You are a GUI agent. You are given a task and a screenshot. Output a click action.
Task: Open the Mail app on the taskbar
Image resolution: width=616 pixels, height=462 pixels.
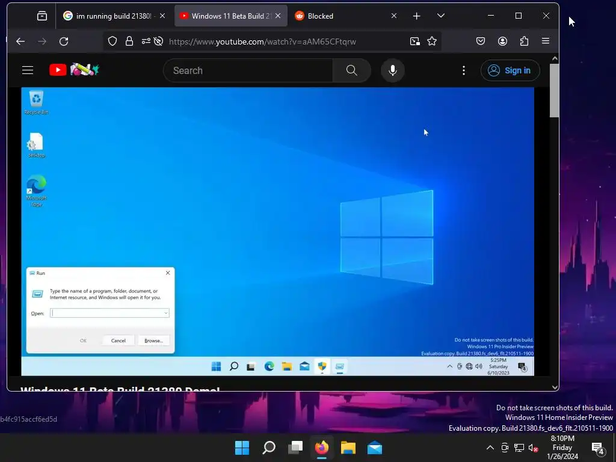click(x=375, y=448)
